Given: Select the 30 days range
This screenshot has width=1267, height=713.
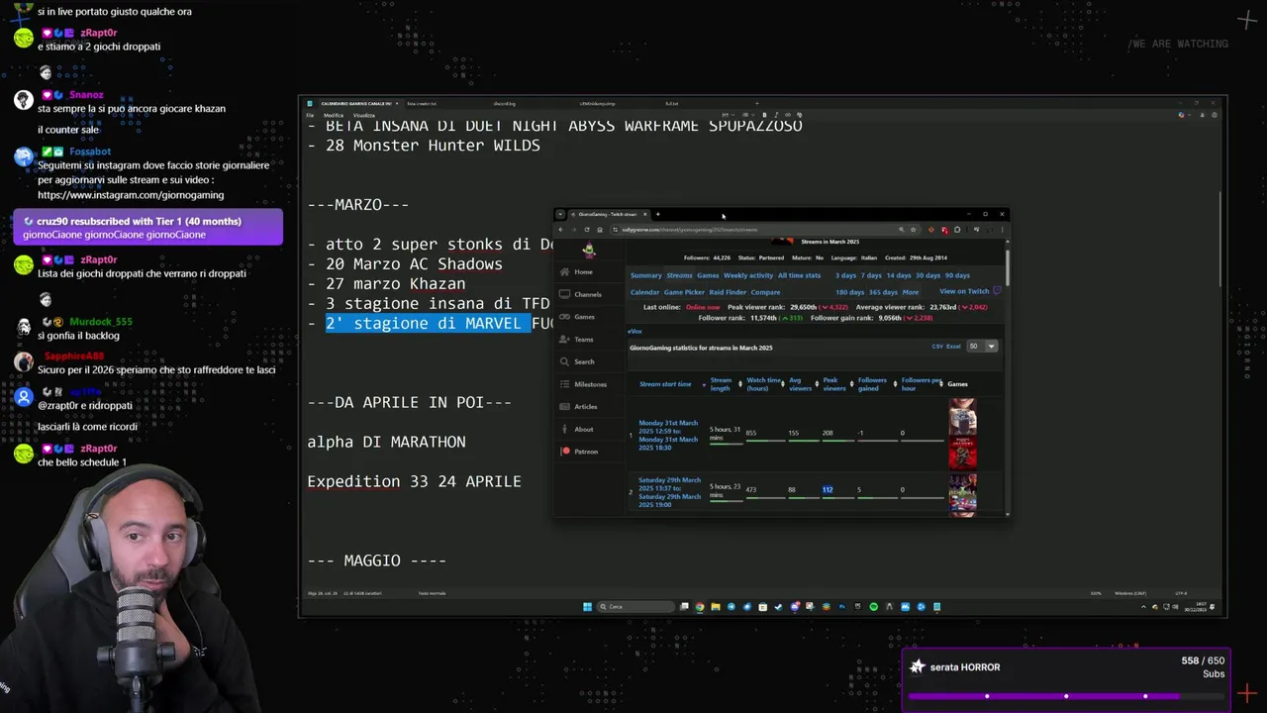Looking at the screenshot, I should click(x=927, y=275).
